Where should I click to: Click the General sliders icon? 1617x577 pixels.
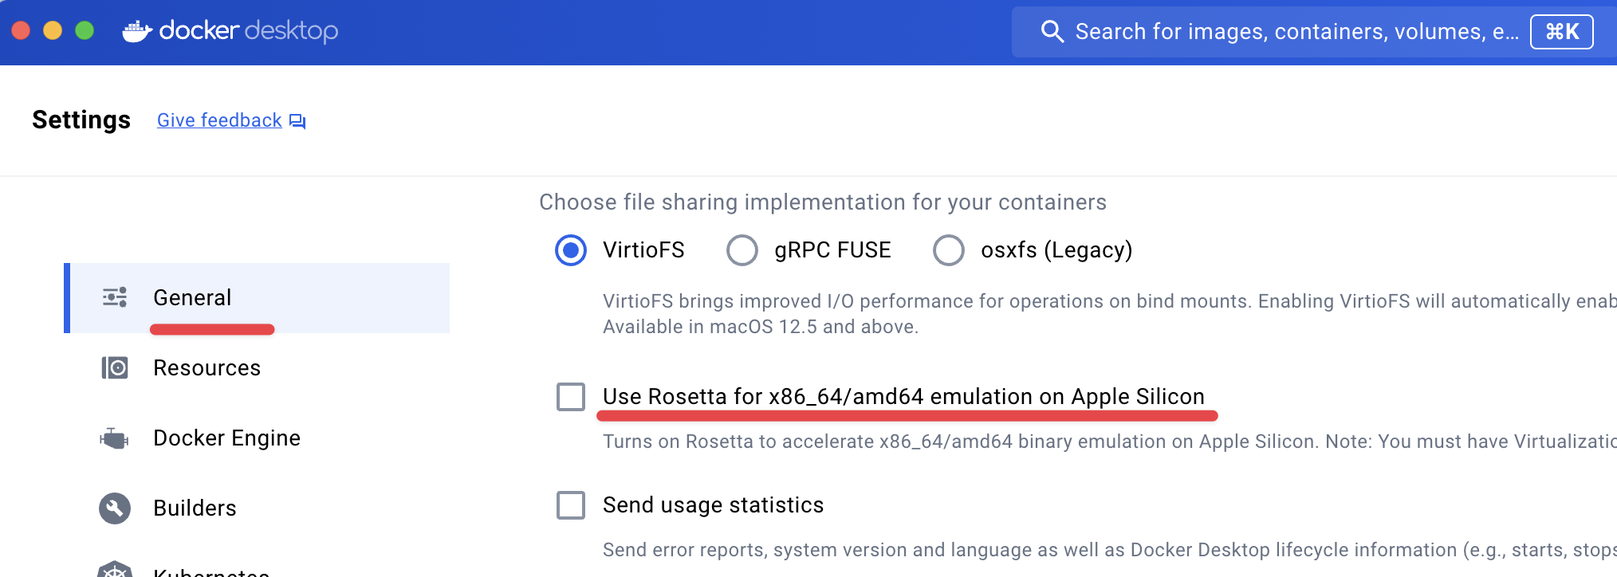[115, 297]
